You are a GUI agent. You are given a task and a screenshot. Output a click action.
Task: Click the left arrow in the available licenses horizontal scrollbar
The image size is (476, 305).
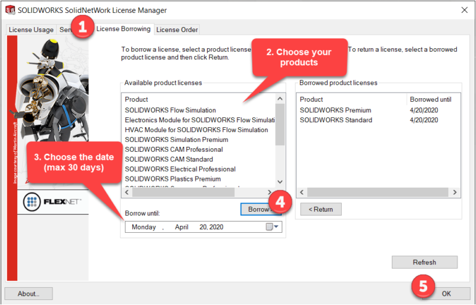127,192
